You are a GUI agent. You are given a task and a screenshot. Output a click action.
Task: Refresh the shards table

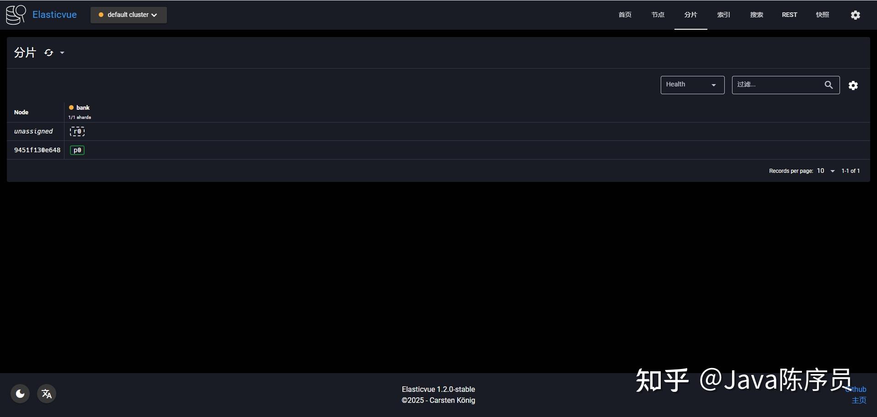pyautogui.click(x=48, y=53)
